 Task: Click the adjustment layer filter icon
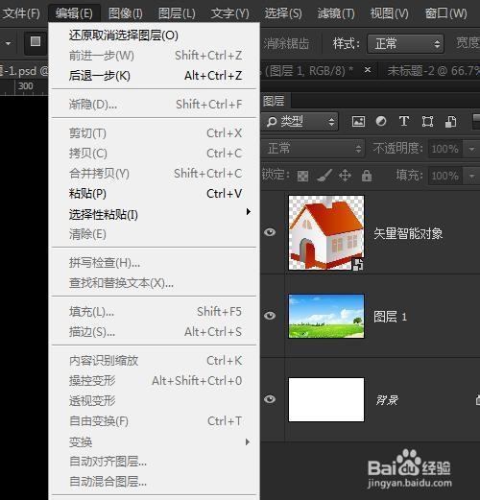click(381, 121)
